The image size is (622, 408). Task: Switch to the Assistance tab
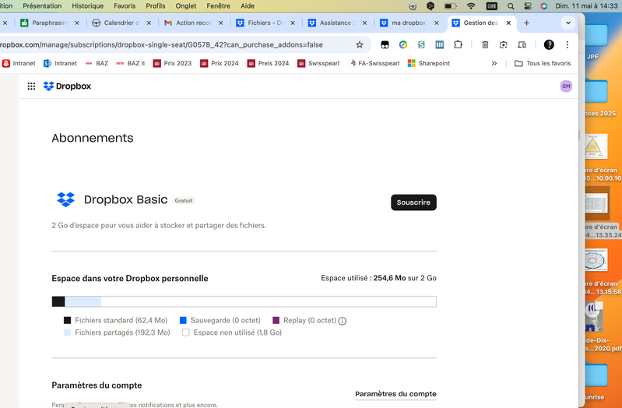(x=337, y=23)
